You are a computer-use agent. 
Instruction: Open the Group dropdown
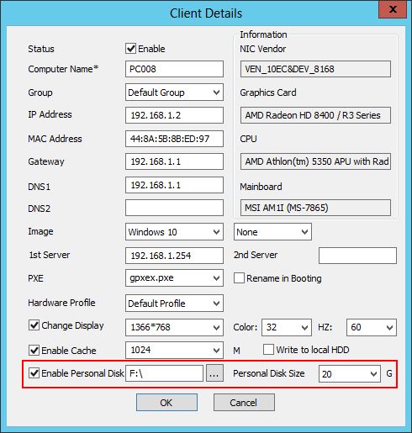[x=174, y=92]
